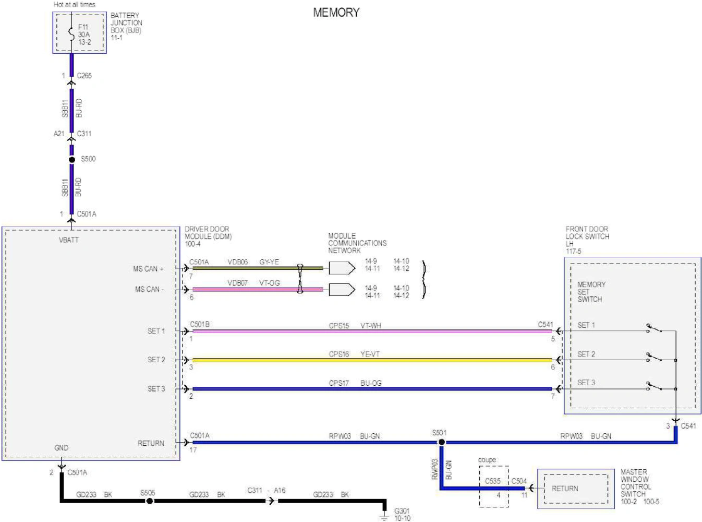Click the SET 1 switch contact symbol
Image resolution: width=702 pixels, height=522 pixels.
point(654,328)
